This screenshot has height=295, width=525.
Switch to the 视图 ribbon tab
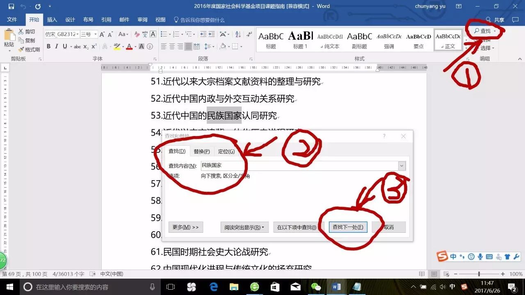click(x=160, y=20)
